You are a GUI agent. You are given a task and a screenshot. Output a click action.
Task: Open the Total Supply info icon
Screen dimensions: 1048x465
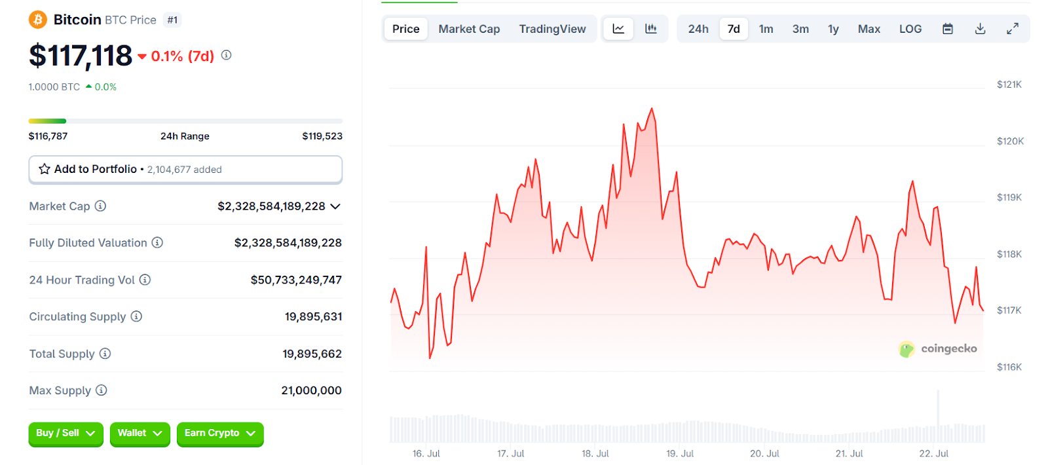pos(105,354)
